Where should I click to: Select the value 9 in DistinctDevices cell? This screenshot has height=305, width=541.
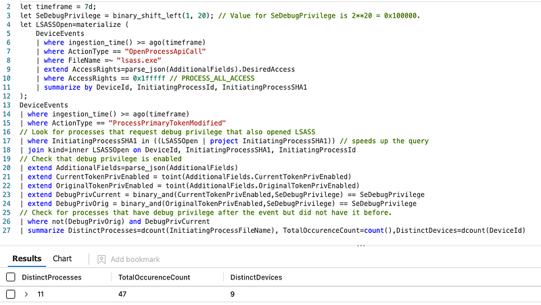(x=233, y=294)
